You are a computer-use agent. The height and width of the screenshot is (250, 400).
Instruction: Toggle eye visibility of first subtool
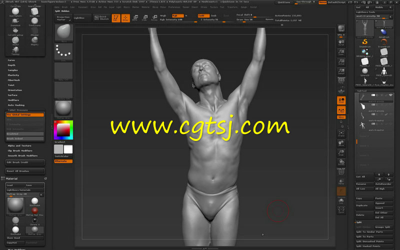390,95
